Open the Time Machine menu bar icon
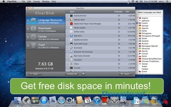This screenshot has width=171, height=107. [x=129, y=1]
